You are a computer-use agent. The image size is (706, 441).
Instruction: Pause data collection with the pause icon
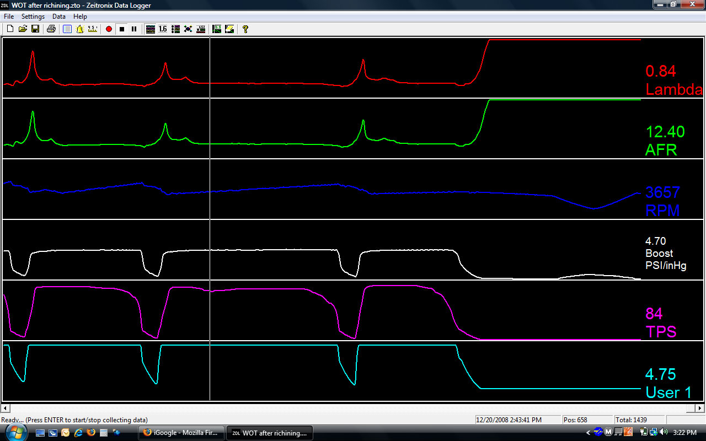[x=134, y=29]
